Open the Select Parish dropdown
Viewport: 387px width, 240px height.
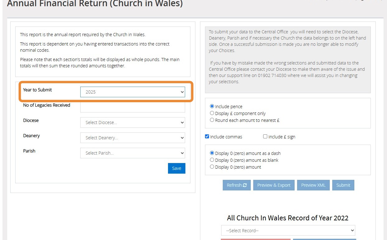(133, 153)
